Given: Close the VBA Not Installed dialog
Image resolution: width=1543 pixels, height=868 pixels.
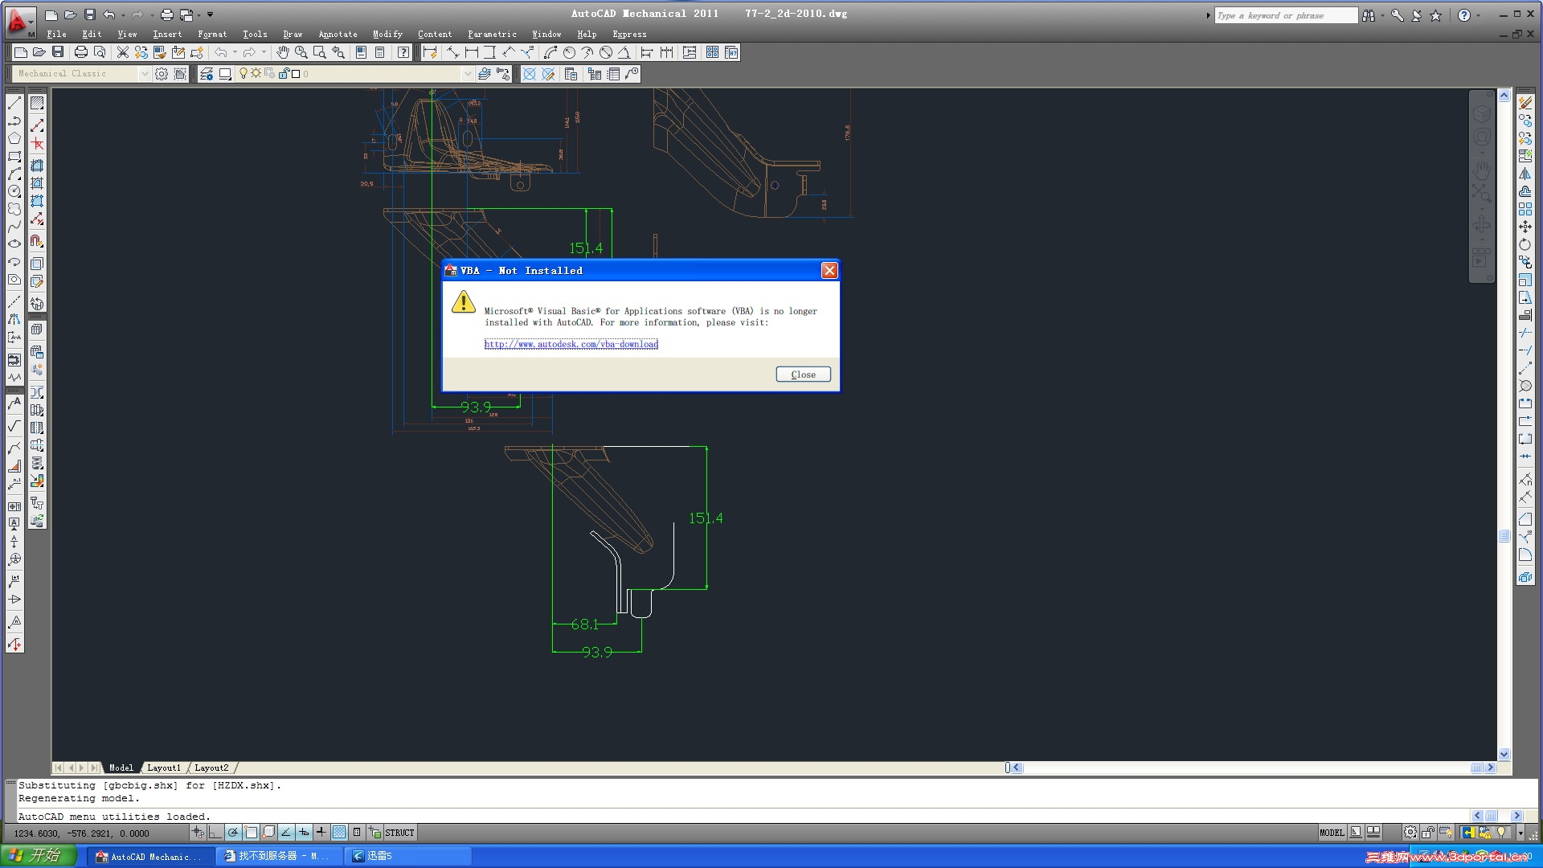Looking at the screenshot, I should (803, 375).
